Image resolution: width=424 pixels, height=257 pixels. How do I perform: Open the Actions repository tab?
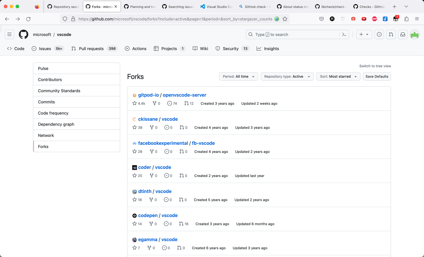point(135,48)
